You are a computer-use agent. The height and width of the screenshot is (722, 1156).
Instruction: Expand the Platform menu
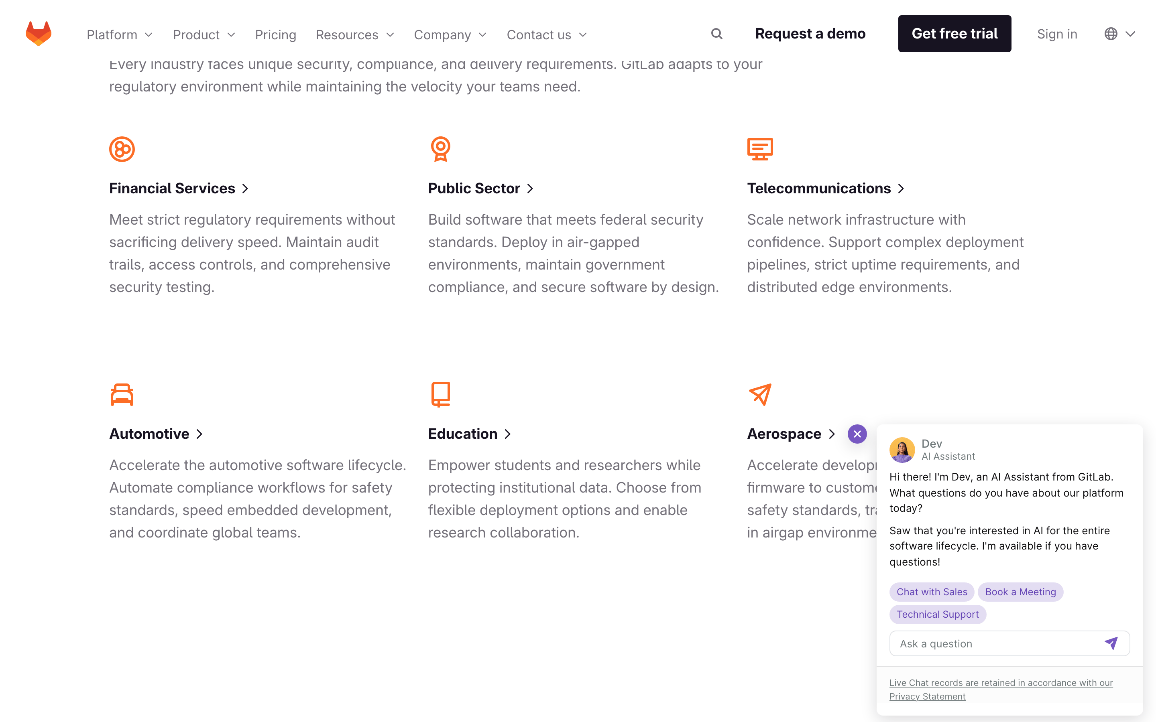[120, 34]
